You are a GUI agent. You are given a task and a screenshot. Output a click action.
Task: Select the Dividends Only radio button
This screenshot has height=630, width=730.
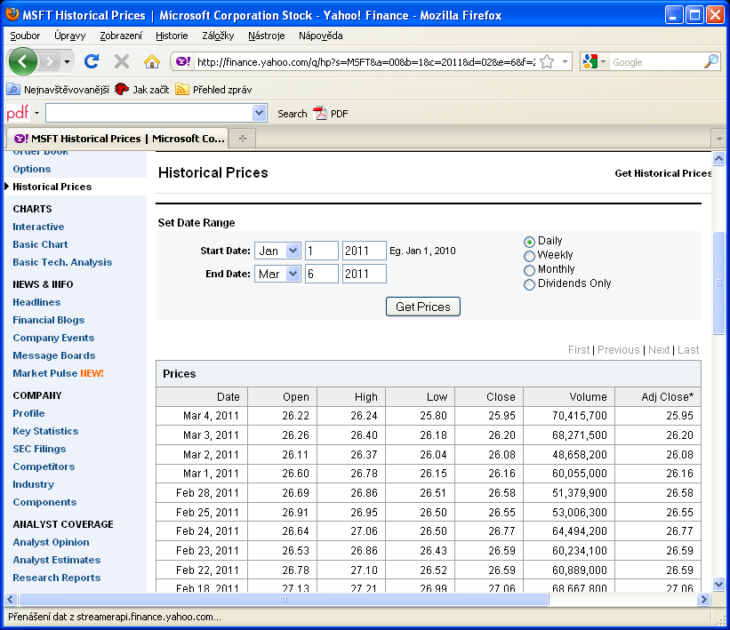click(x=529, y=284)
